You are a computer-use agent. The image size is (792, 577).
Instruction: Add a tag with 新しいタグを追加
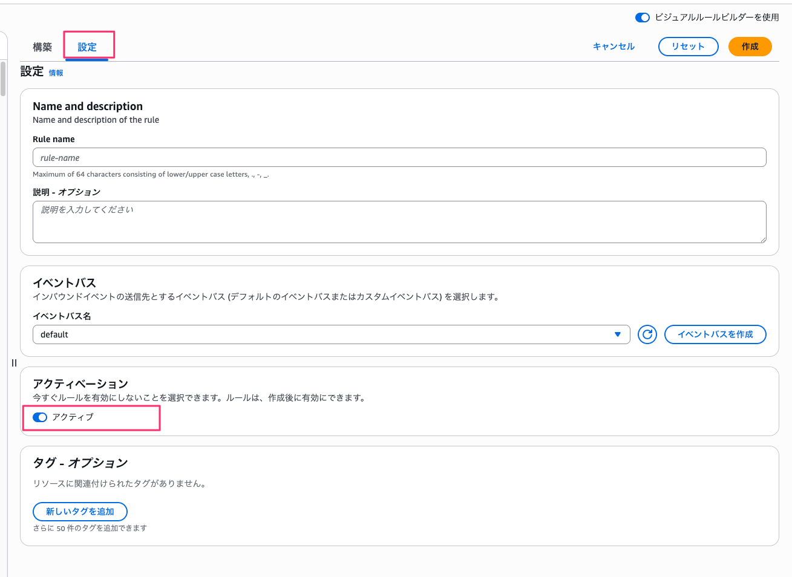tap(80, 512)
